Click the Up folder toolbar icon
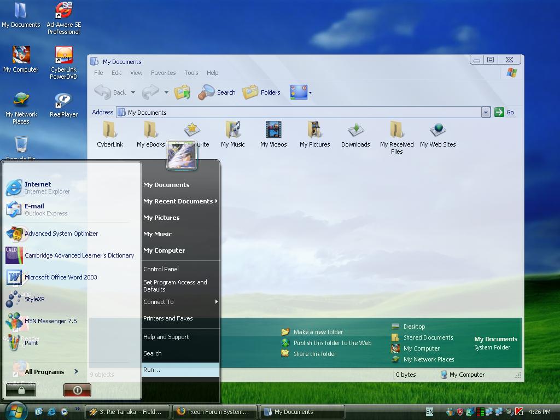Image resolution: width=560 pixels, height=420 pixels. coord(182,92)
